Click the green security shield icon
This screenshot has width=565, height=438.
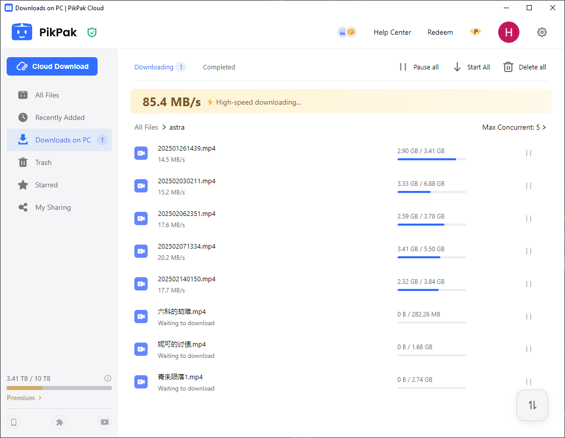[92, 32]
